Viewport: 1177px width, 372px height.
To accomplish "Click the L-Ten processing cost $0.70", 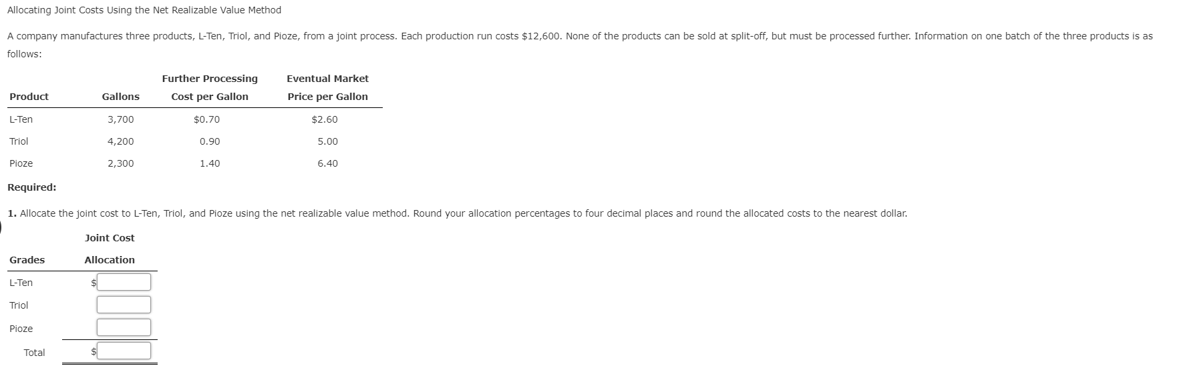I will pyautogui.click(x=206, y=119).
